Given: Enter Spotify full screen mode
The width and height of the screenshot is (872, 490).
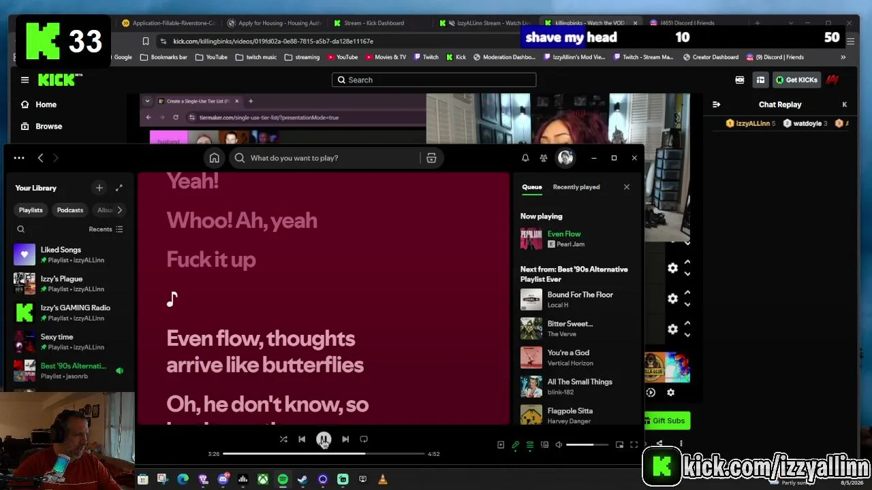Looking at the screenshot, I should coord(634,445).
